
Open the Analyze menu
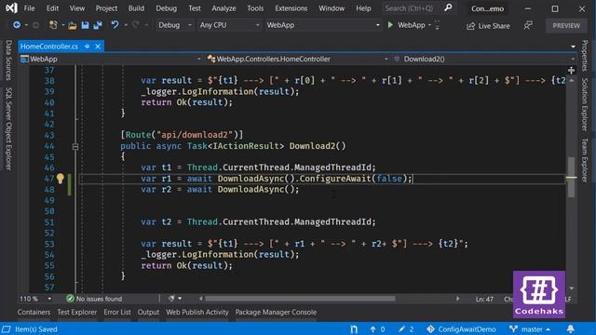223,8
